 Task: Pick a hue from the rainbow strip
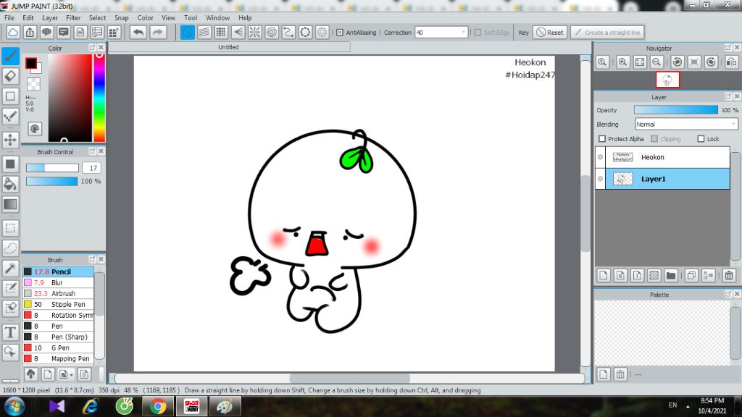[x=99, y=98]
